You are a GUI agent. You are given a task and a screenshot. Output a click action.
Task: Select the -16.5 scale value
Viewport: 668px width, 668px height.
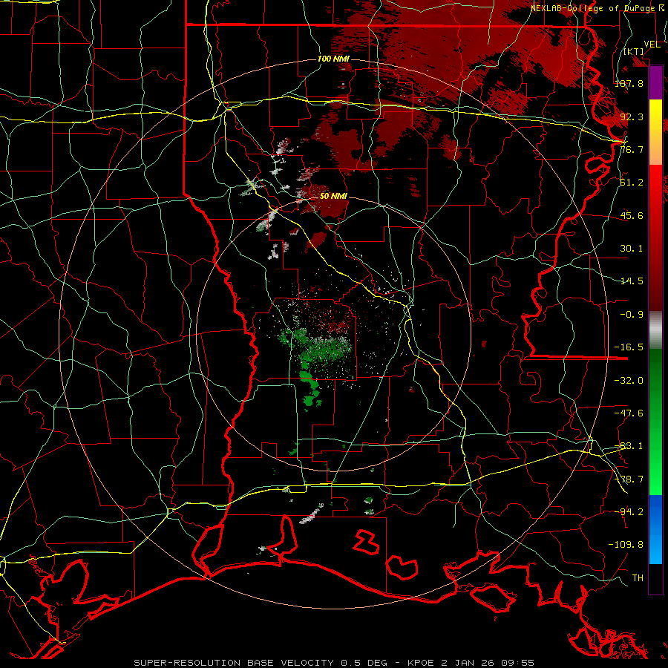click(x=629, y=347)
